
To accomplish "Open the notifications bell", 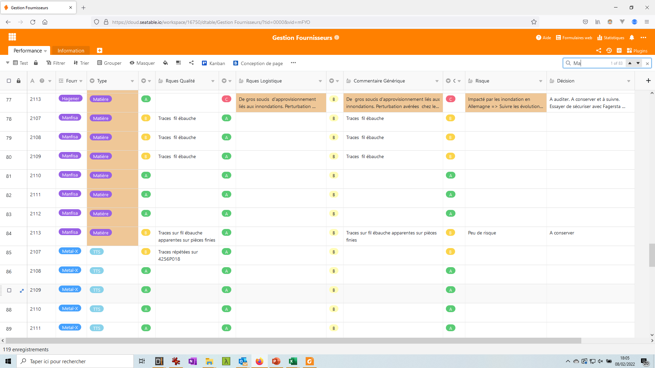I will point(632,37).
